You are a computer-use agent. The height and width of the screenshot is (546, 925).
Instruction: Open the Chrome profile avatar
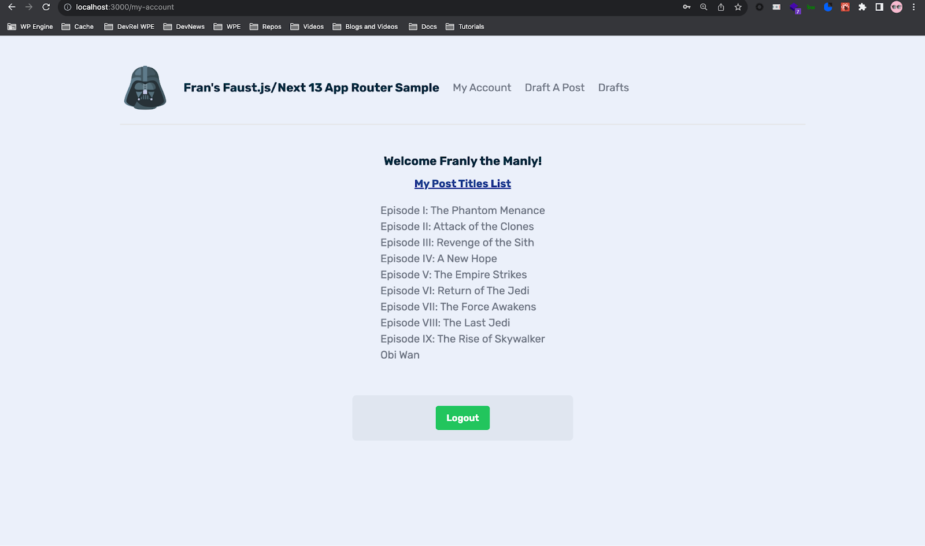click(897, 7)
